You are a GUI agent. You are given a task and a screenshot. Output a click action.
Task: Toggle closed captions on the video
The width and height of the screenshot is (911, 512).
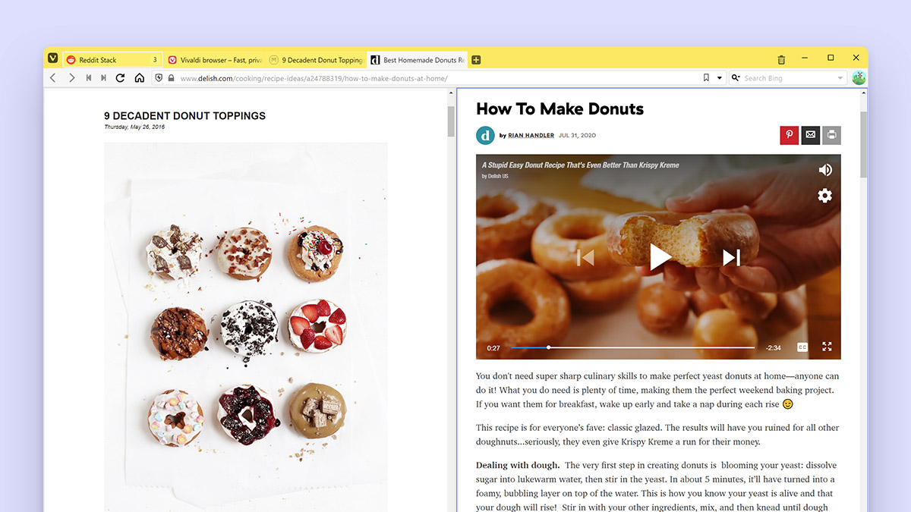tap(802, 347)
